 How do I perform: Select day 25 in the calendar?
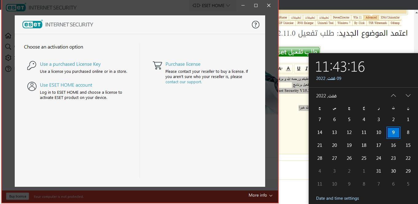pos(364,158)
